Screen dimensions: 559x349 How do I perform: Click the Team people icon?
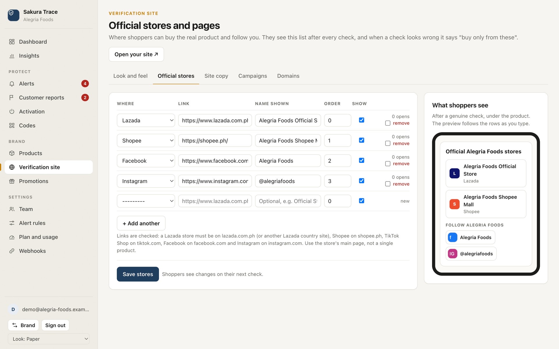[12, 209]
